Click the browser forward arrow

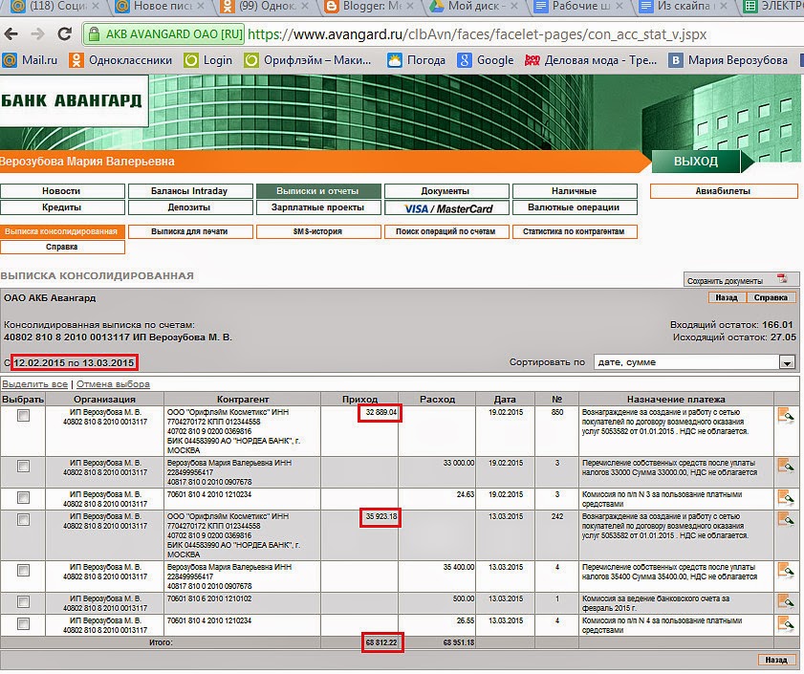coord(37,34)
